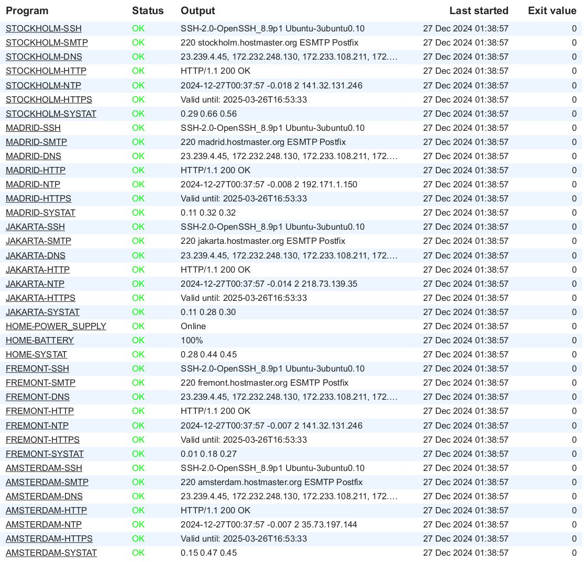Select the MADRID-NTP link
The height and width of the screenshot is (562, 584).
click(33, 184)
